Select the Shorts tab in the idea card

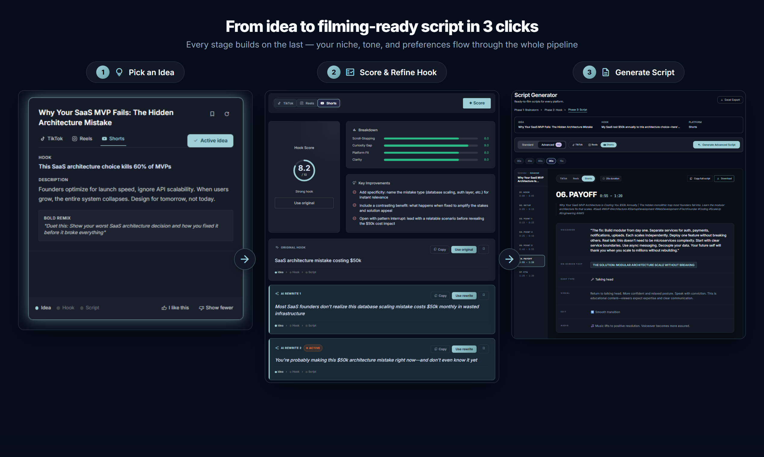click(113, 139)
